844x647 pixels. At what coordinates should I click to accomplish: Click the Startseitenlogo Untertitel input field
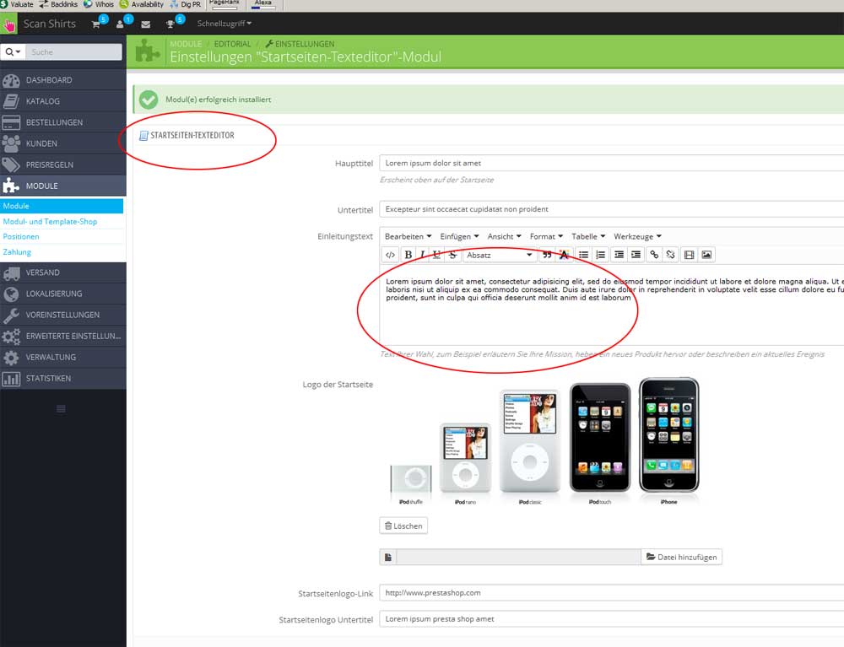pos(611,619)
